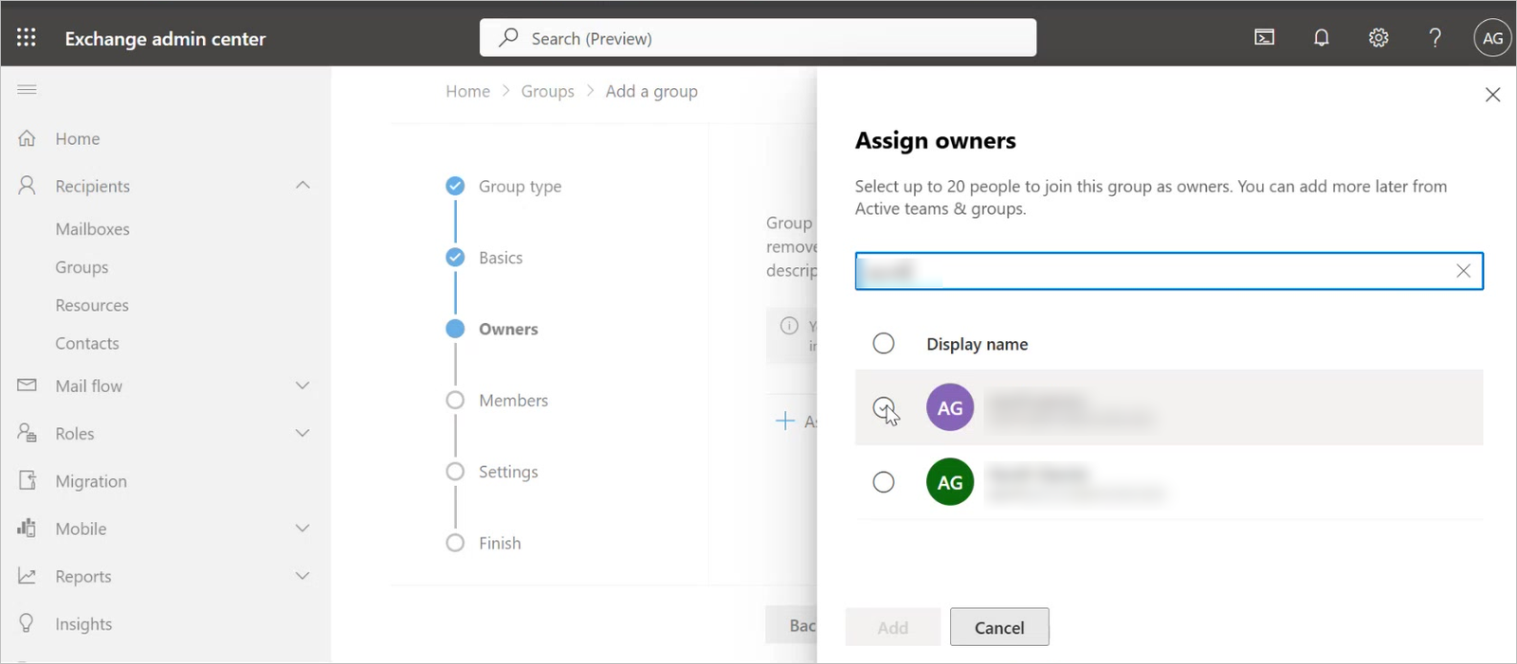Open the help question mark
The height and width of the screenshot is (664, 1517).
pyautogui.click(x=1435, y=38)
